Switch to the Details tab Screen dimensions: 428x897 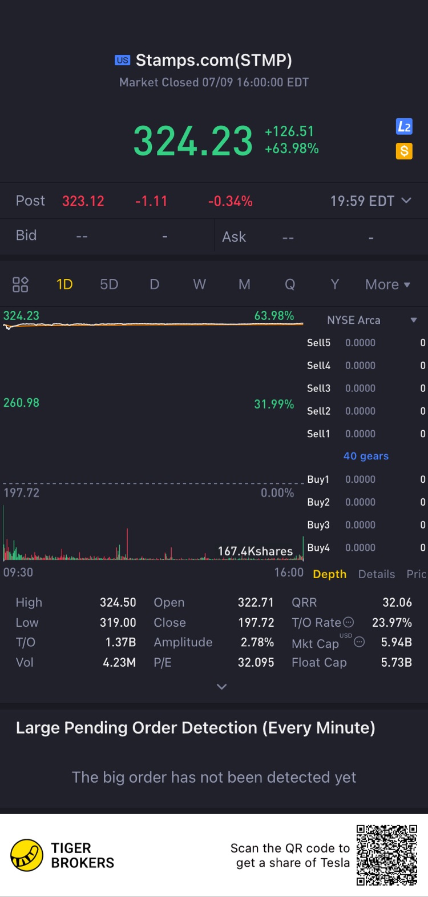(377, 574)
